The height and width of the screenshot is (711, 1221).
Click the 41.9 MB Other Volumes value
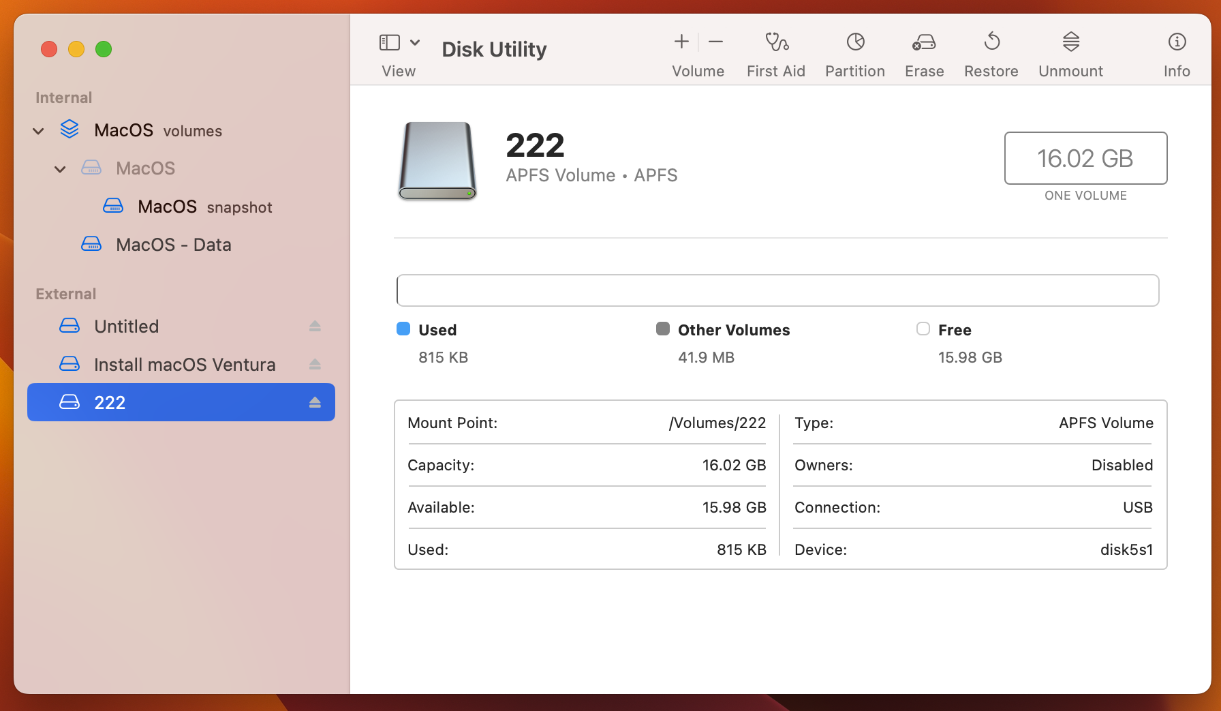point(706,357)
